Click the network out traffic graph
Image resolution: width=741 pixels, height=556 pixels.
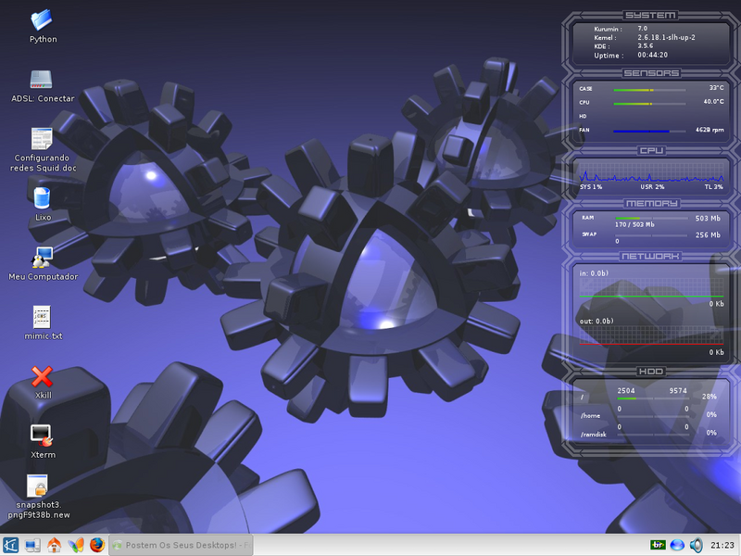click(x=651, y=335)
